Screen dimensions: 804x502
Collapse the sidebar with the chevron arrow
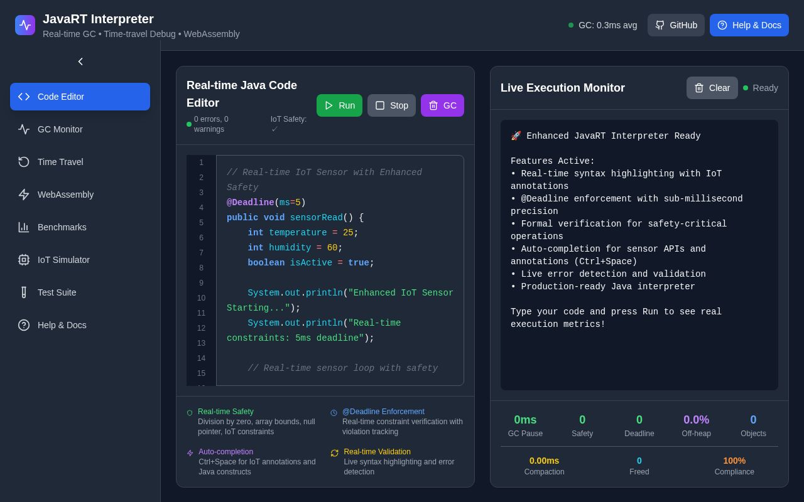coord(80,61)
